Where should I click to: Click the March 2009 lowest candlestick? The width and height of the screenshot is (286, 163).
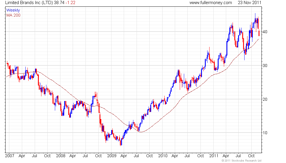(121, 143)
